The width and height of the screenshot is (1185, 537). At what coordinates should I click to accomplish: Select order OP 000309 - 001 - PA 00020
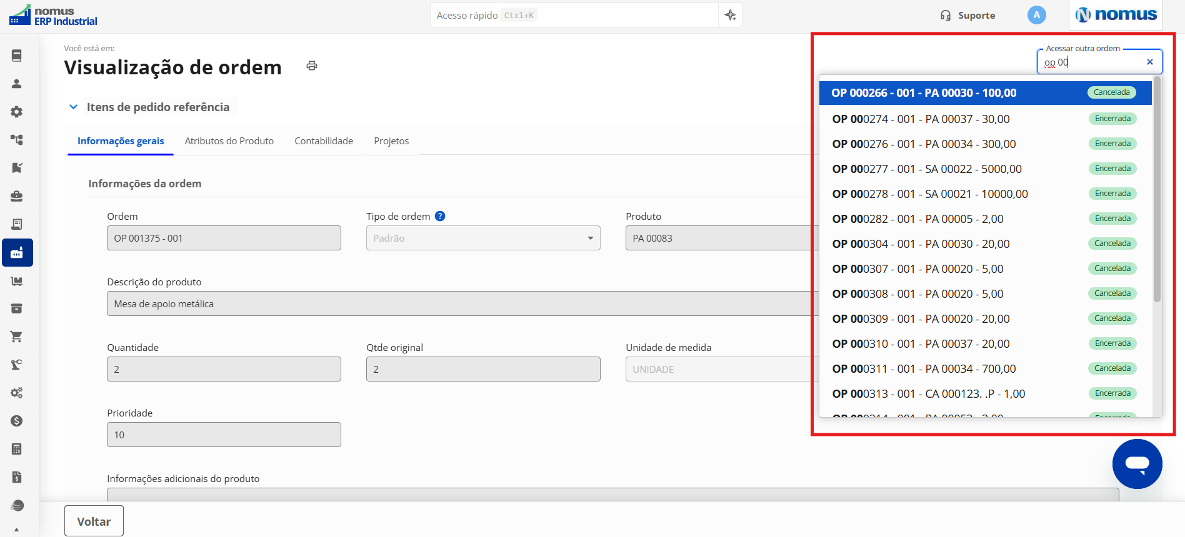pos(986,318)
